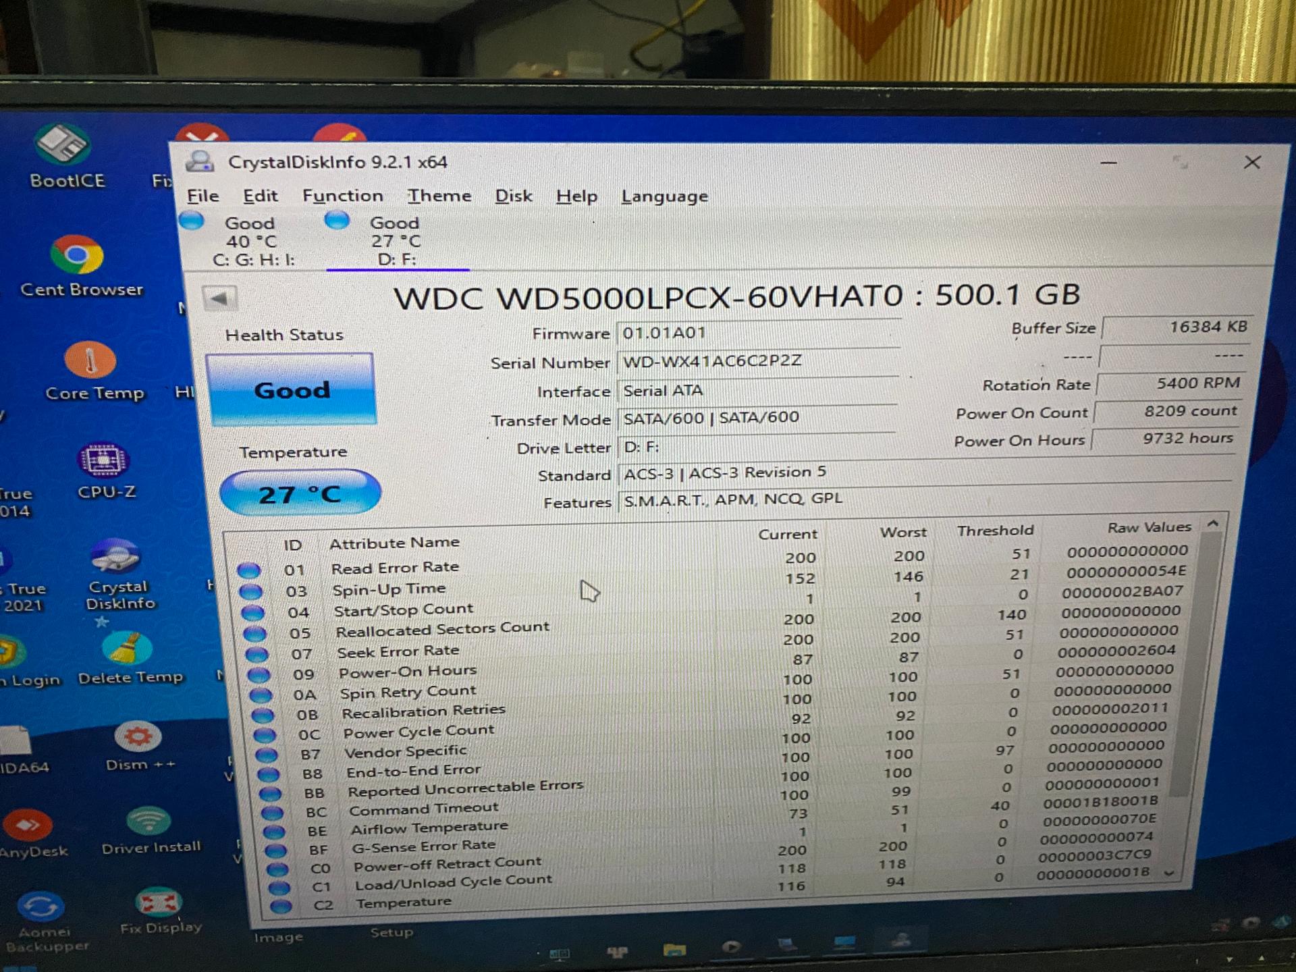
Task: Click the Rotation Rate 5400 RPM value
Action: click(x=1170, y=383)
